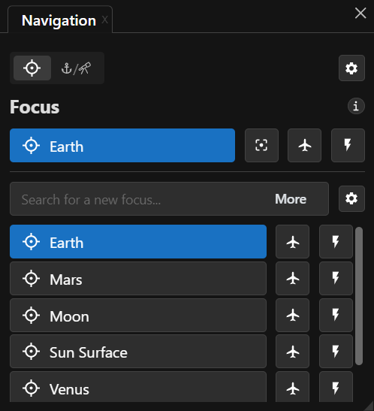The width and height of the screenshot is (374, 411).
Task: Click the zoom-to-focus frame icon
Action: click(261, 146)
